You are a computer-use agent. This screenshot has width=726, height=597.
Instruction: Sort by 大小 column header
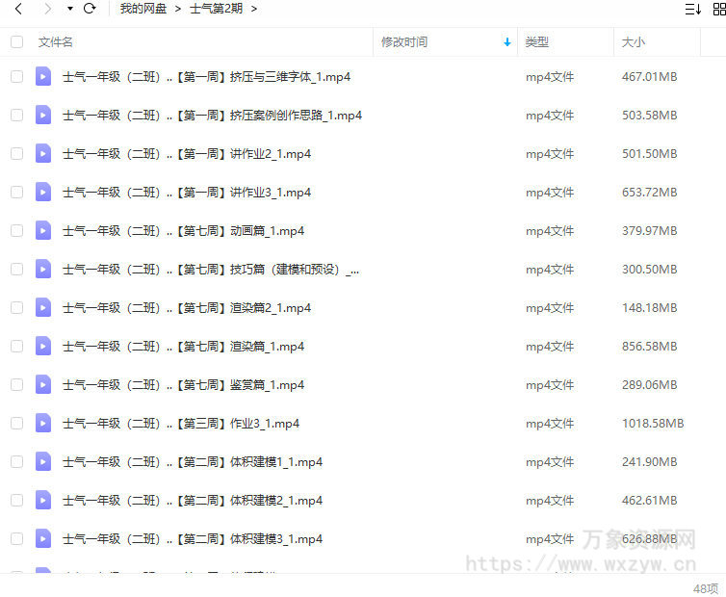click(x=634, y=42)
